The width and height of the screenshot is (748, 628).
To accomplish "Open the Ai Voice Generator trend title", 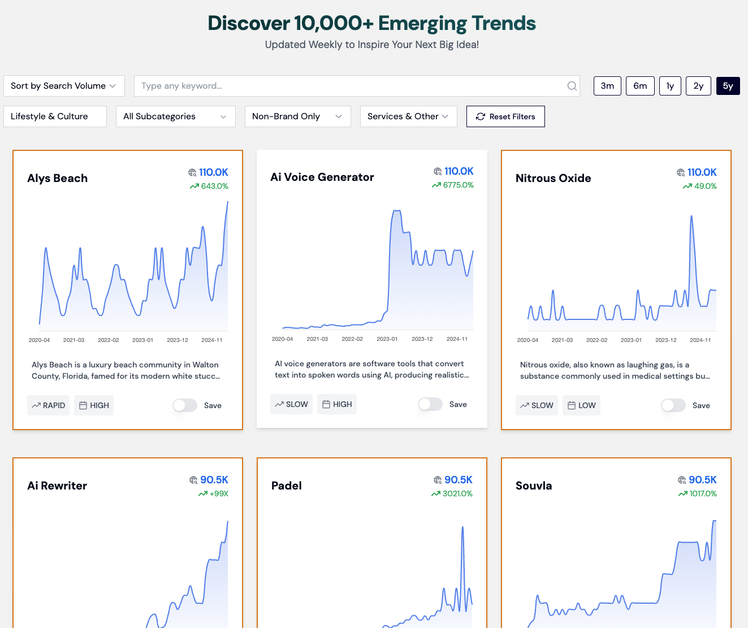I will (x=322, y=177).
